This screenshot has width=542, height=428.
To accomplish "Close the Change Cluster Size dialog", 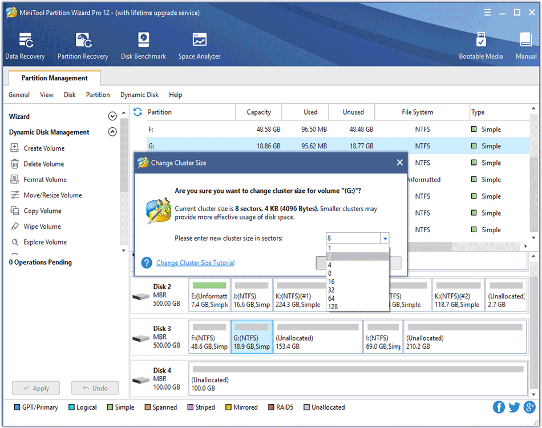I will tap(399, 163).
